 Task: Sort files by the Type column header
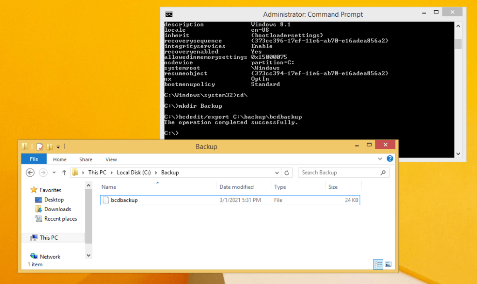(x=280, y=187)
